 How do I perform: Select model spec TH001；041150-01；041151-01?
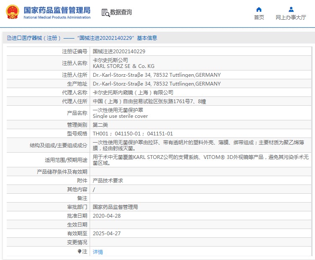[133, 134]
